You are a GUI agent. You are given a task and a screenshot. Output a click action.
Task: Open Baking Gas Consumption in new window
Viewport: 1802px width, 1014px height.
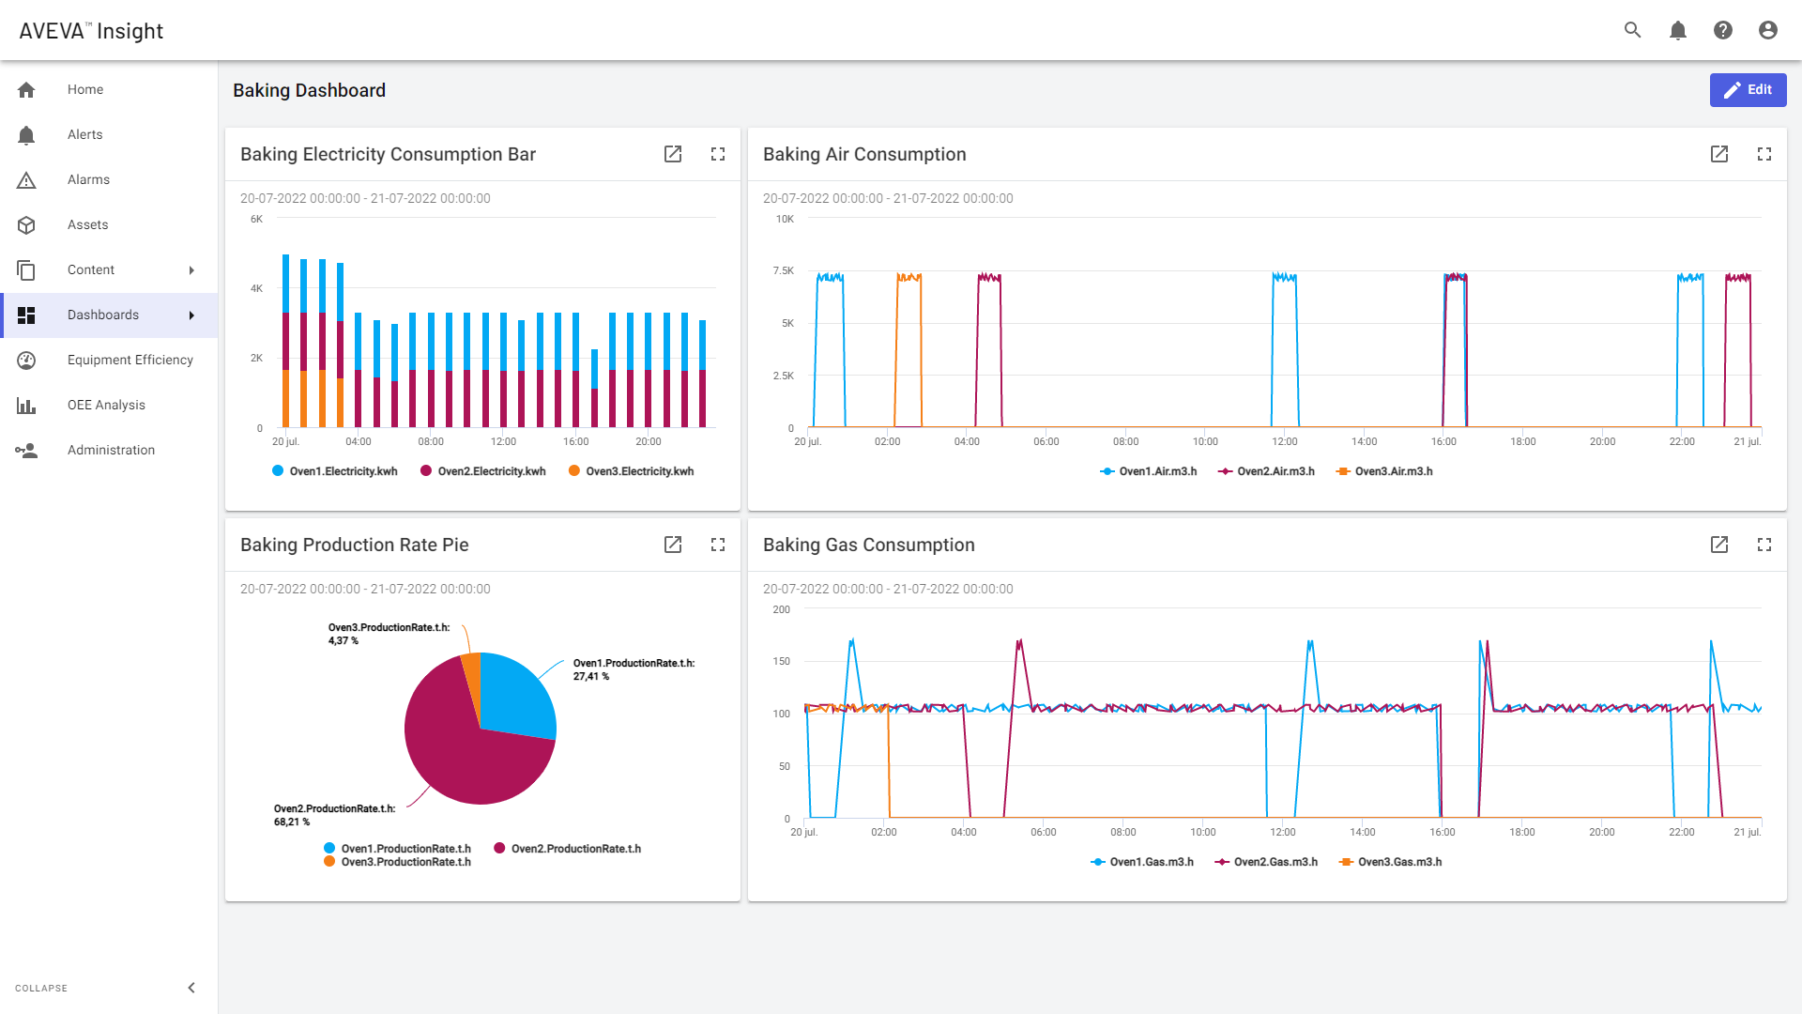1719,545
